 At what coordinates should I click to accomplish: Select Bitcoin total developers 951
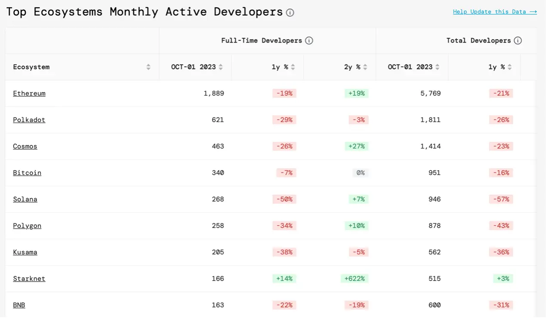(x=434, y=173)
